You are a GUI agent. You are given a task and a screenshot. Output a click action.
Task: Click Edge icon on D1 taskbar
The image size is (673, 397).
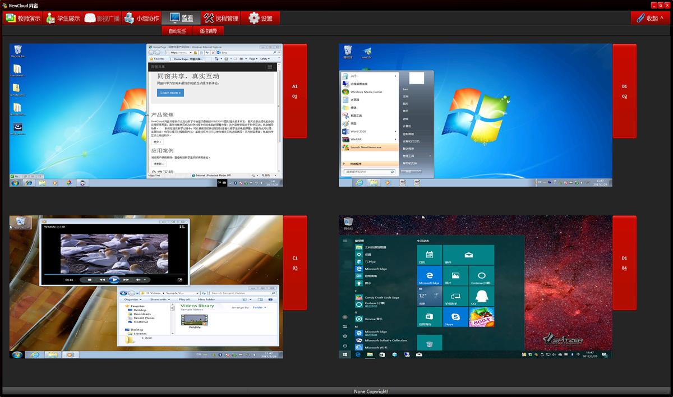[358, 354]
